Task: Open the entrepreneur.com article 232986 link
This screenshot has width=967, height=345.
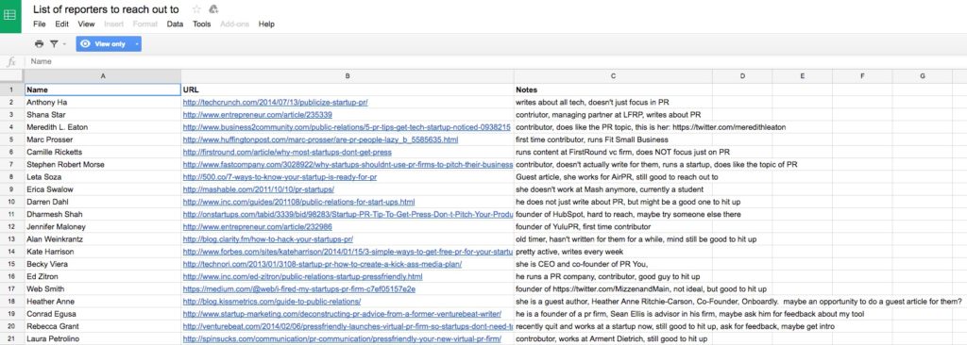Action: point(258,227)
